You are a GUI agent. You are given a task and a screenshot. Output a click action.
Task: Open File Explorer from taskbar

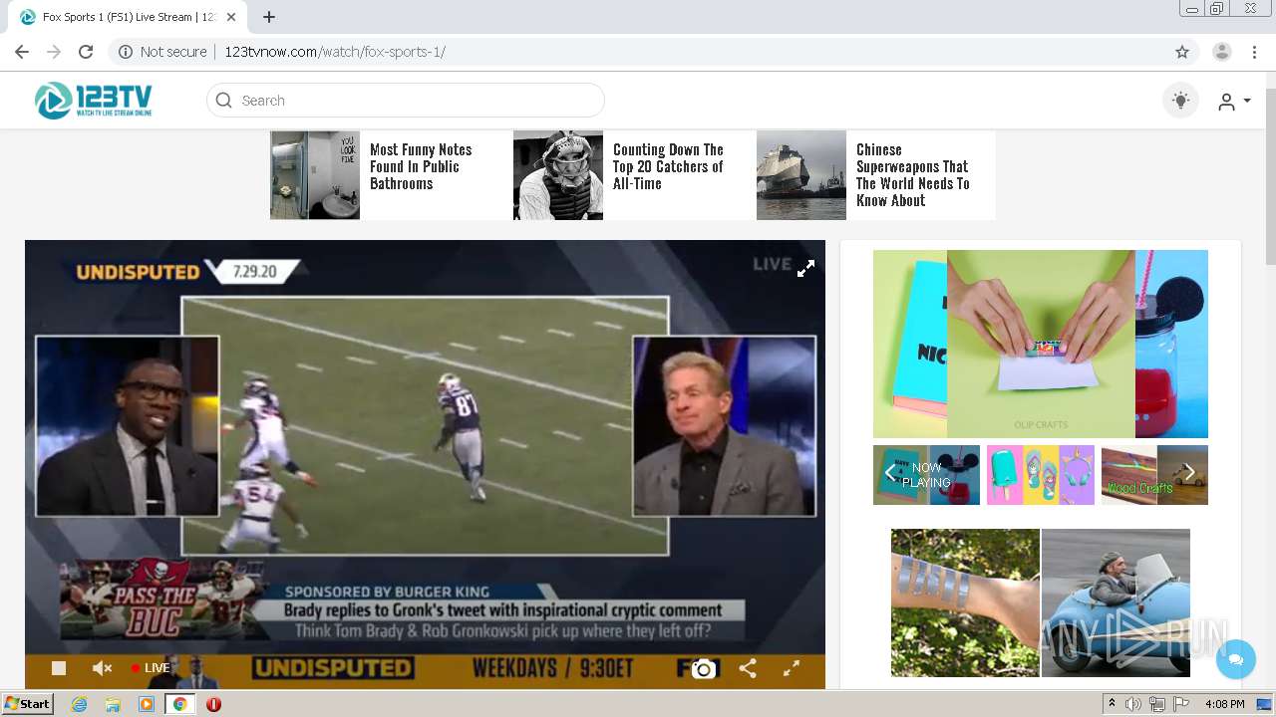click(113, 704)
